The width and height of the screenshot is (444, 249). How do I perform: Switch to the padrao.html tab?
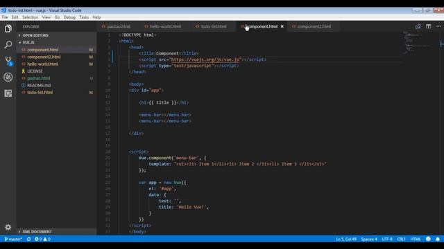point(119,26)
